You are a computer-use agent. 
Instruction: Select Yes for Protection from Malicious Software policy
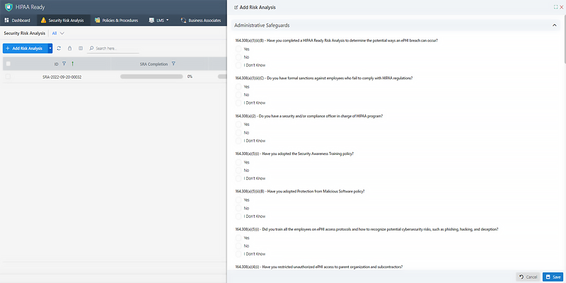[x=238, y=200]
